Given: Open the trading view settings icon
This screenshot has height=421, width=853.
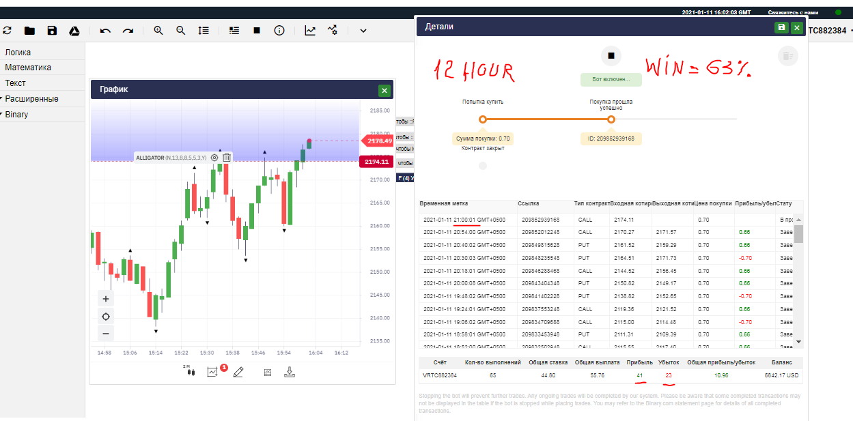Looking at the screenshot, I should click(x=333, y=31).
